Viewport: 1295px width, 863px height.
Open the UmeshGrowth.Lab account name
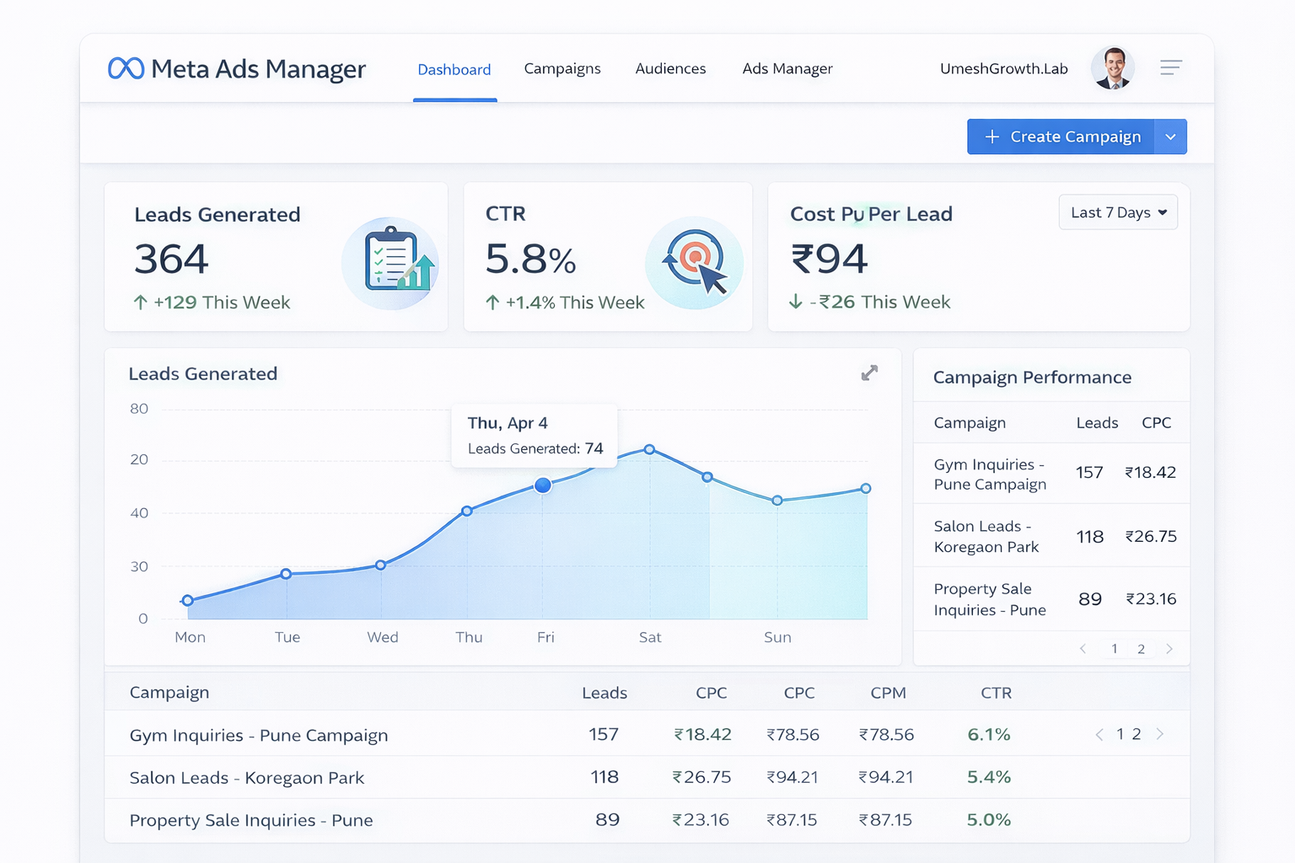(1003, 68)
